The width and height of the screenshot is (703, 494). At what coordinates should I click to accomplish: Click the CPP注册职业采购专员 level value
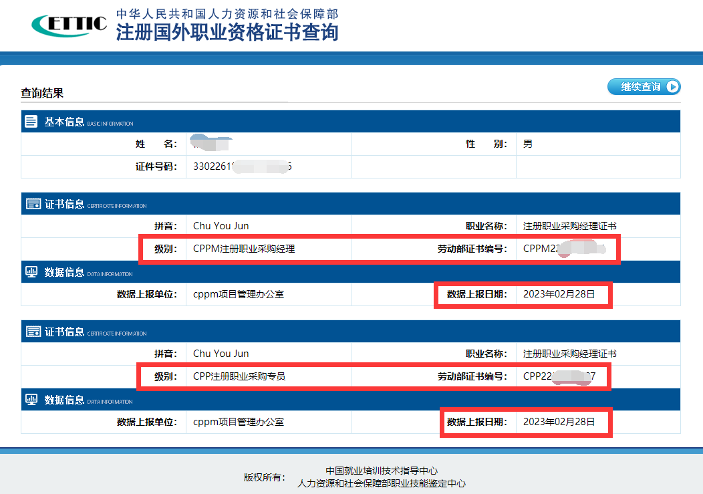(x=239, y=376)
